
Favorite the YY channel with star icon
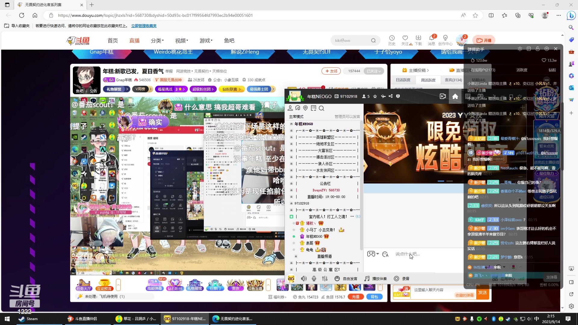(x=375, y=96)
